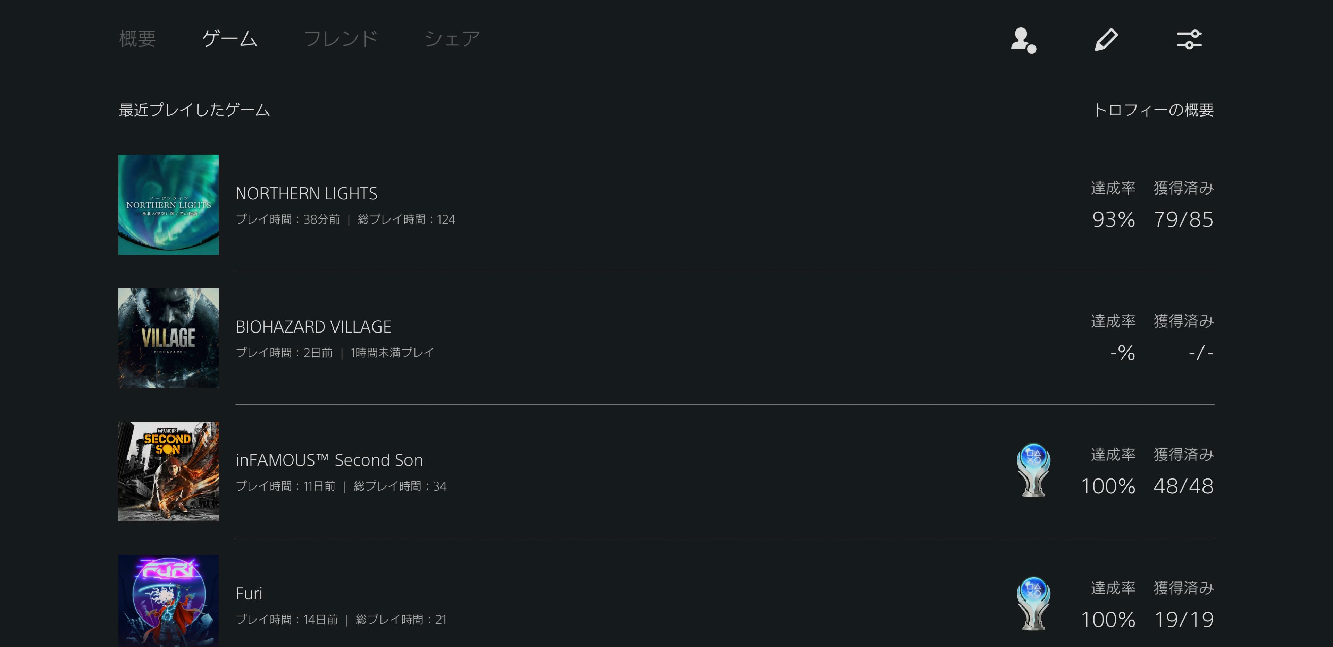Click the 最近プレイしたゲーム heading

pos(194,110)
